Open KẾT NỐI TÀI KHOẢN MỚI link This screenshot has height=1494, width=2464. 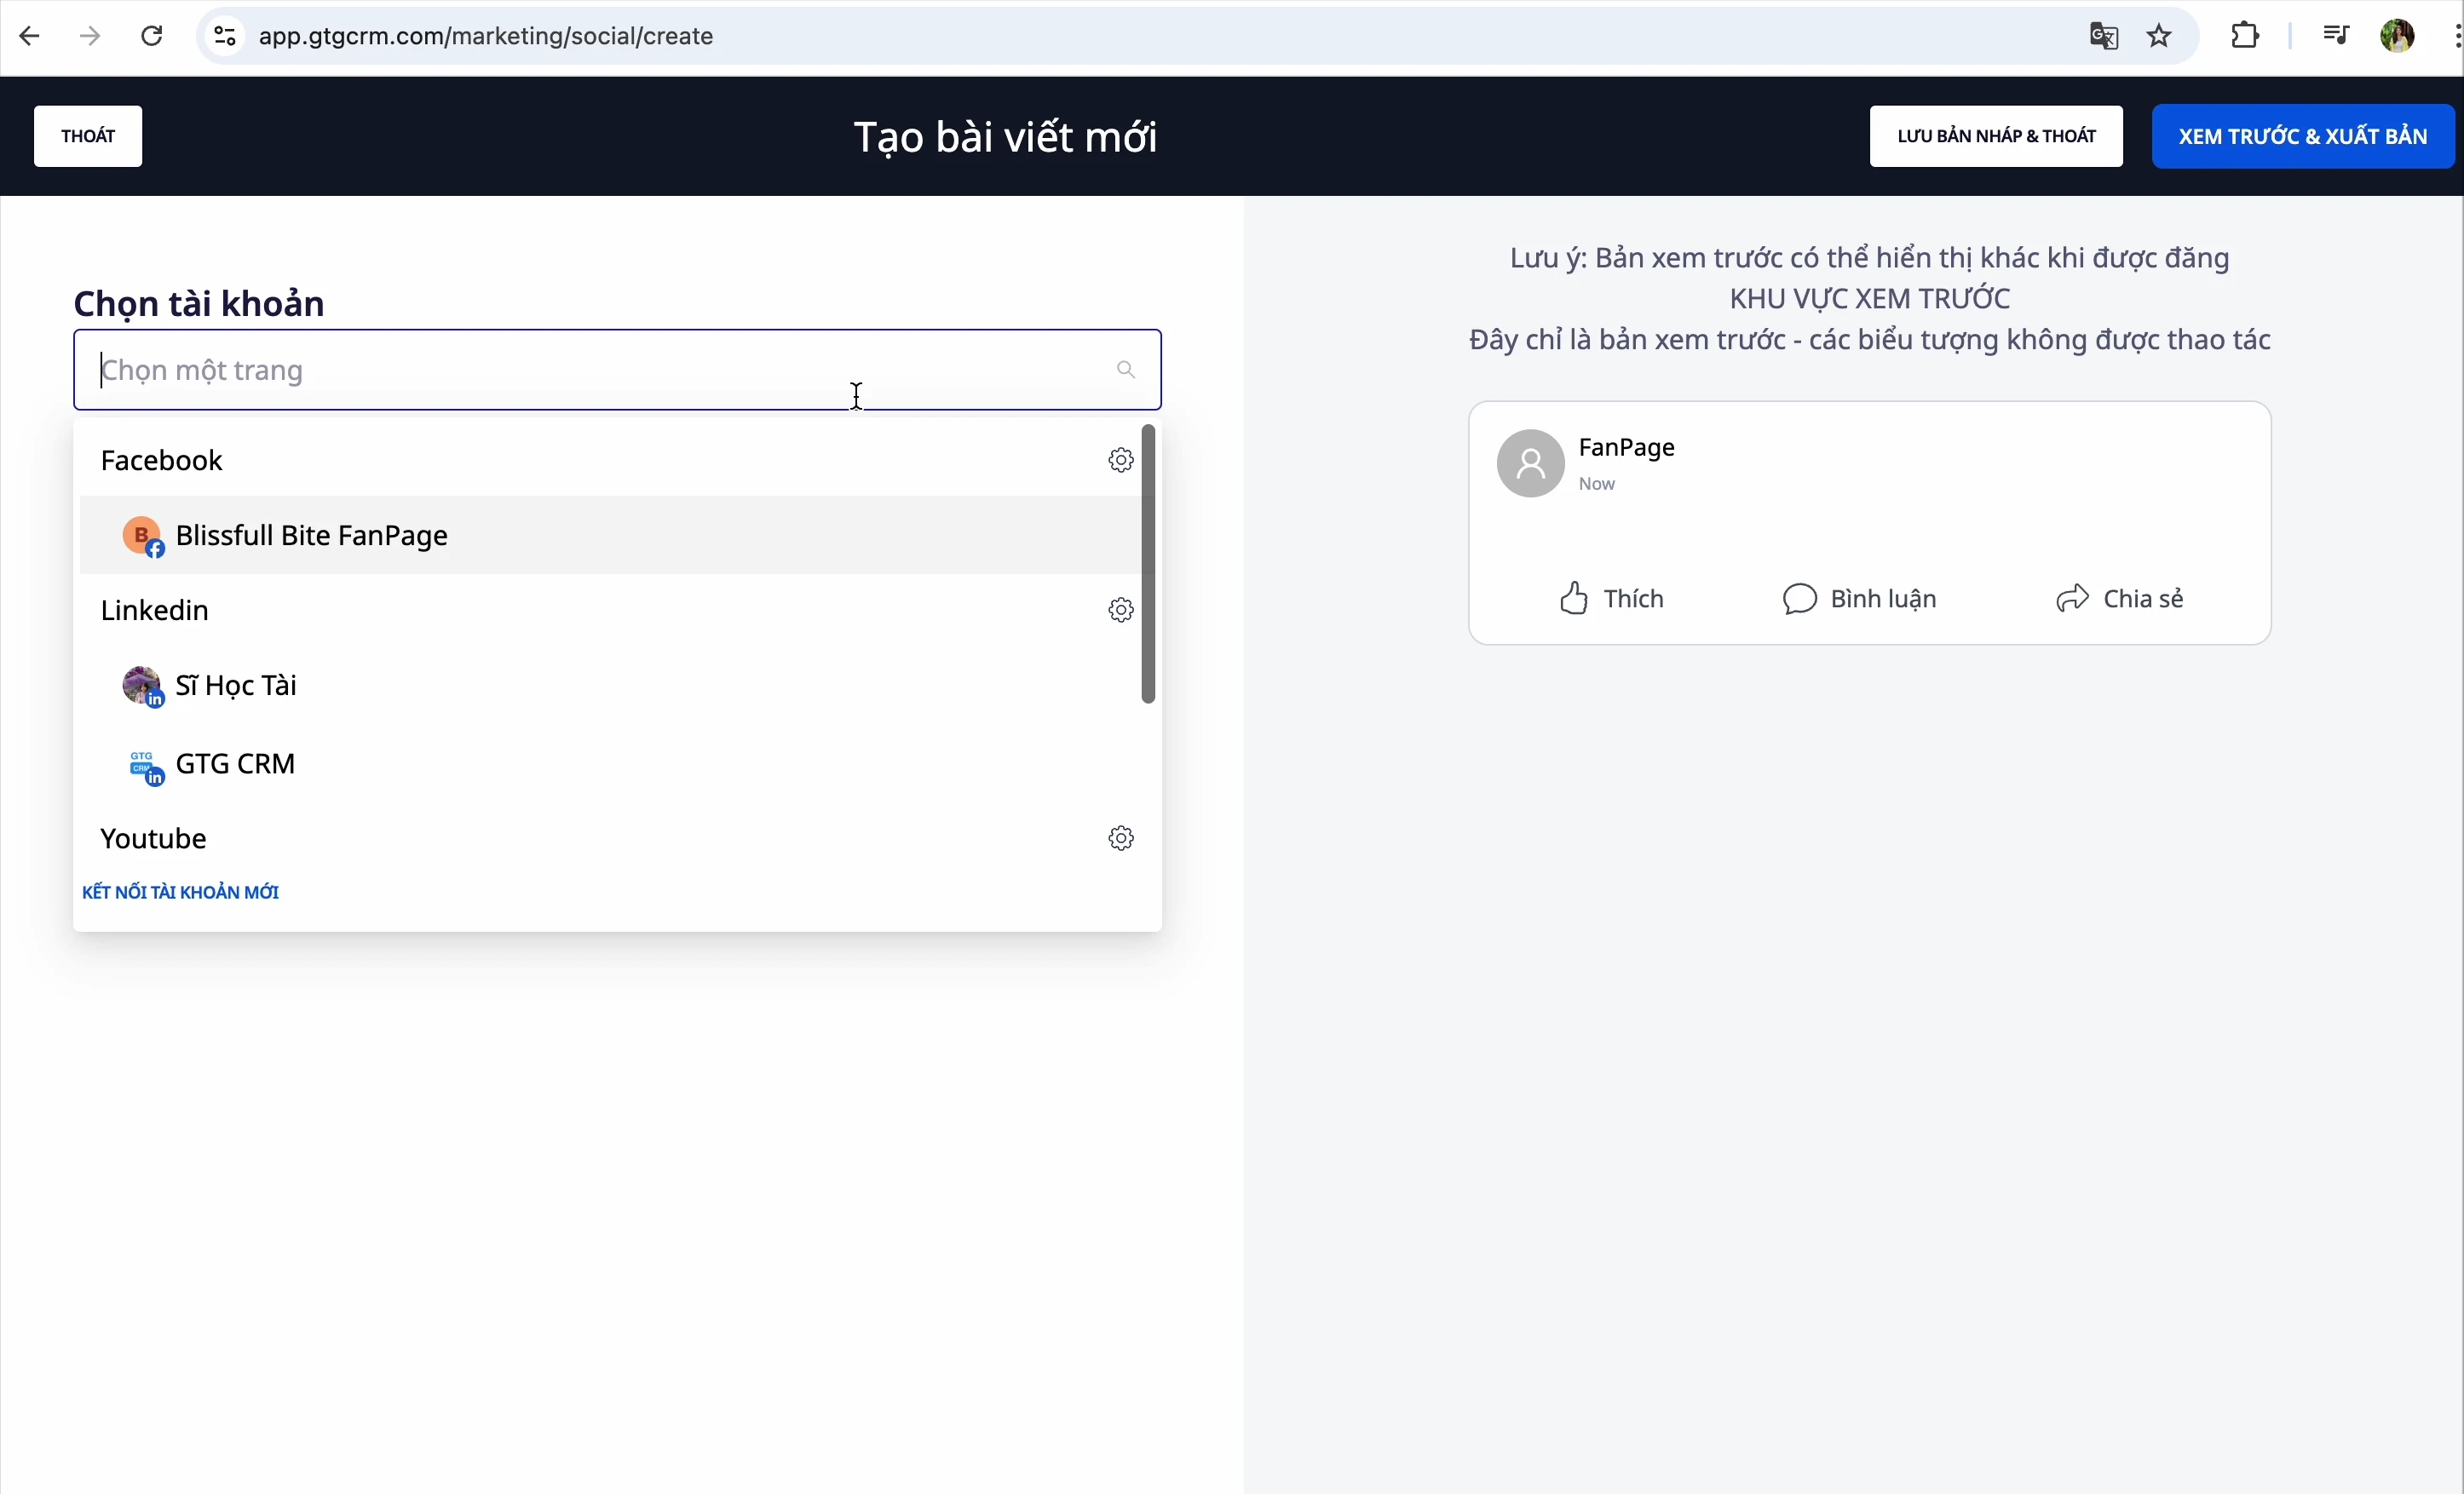(181, 891)
